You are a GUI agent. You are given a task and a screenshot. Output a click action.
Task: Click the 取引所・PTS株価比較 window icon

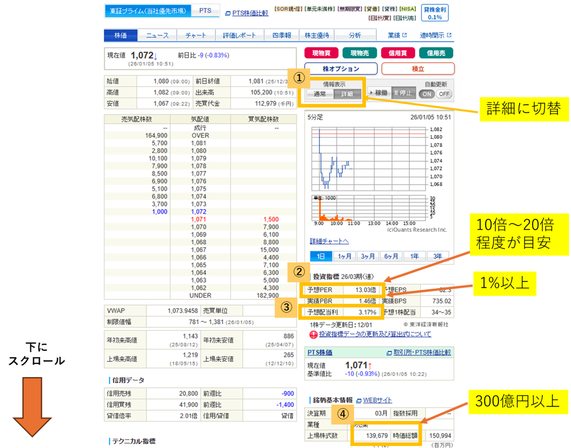coord(389,353)
